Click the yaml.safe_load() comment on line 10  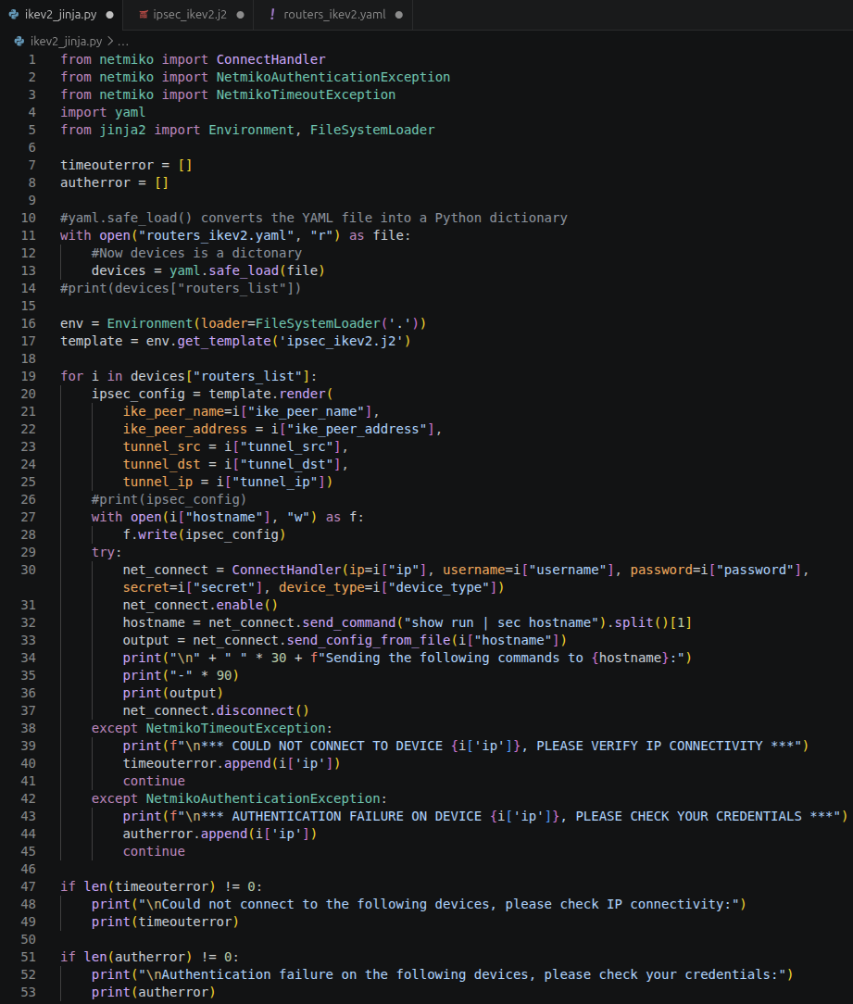pos(314,218)
